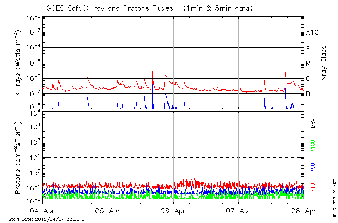This screenshot has height=223, width=338.
Task: Click the red ≥10 proton legend label
Action: pyautogui.click(x=313, y=189)
